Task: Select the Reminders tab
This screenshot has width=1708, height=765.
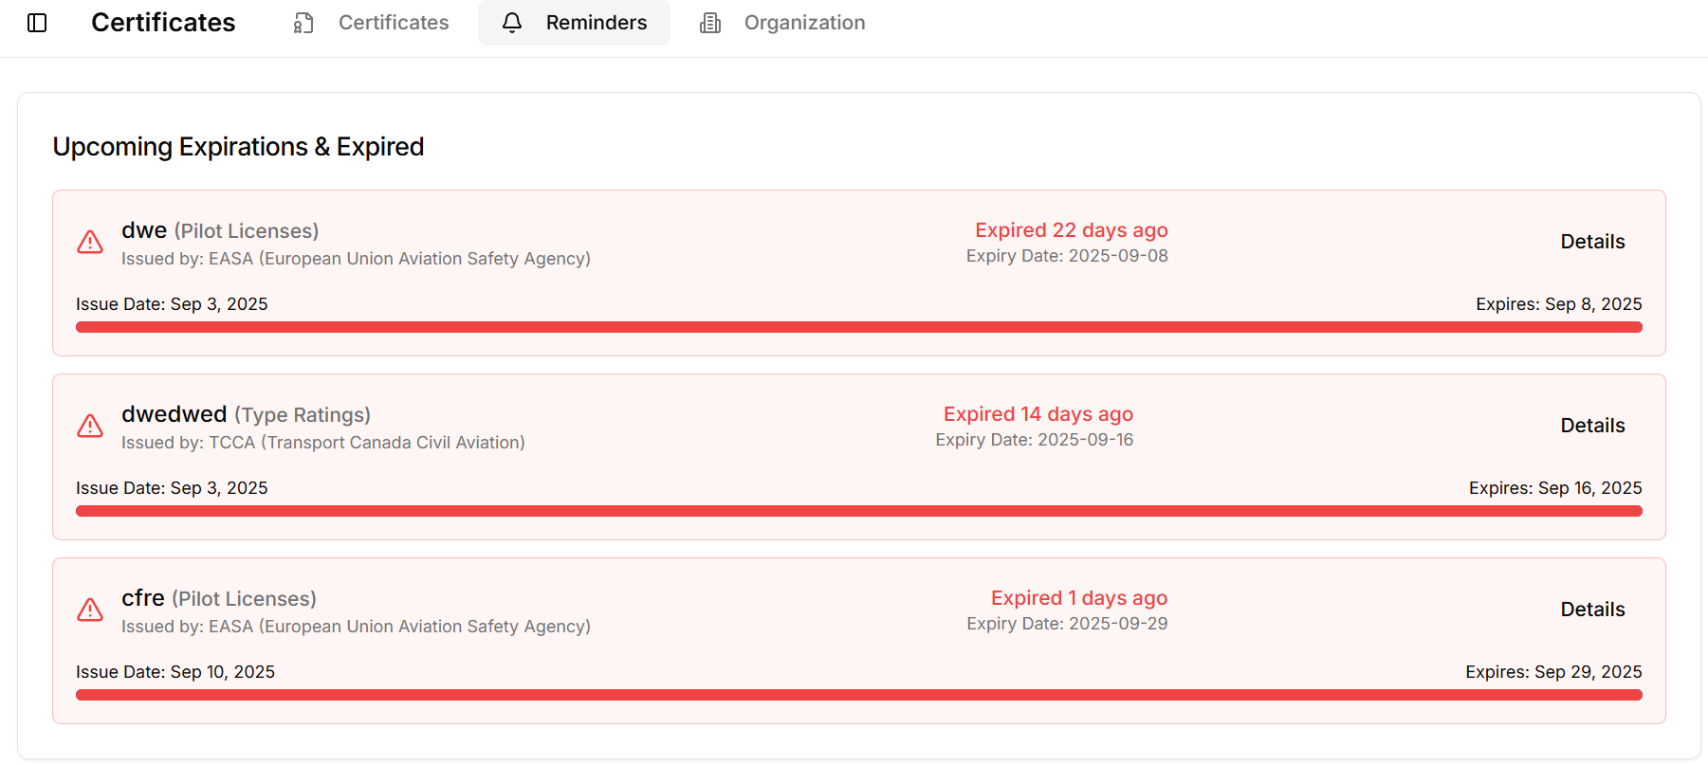Action: [x=574, y=23]
